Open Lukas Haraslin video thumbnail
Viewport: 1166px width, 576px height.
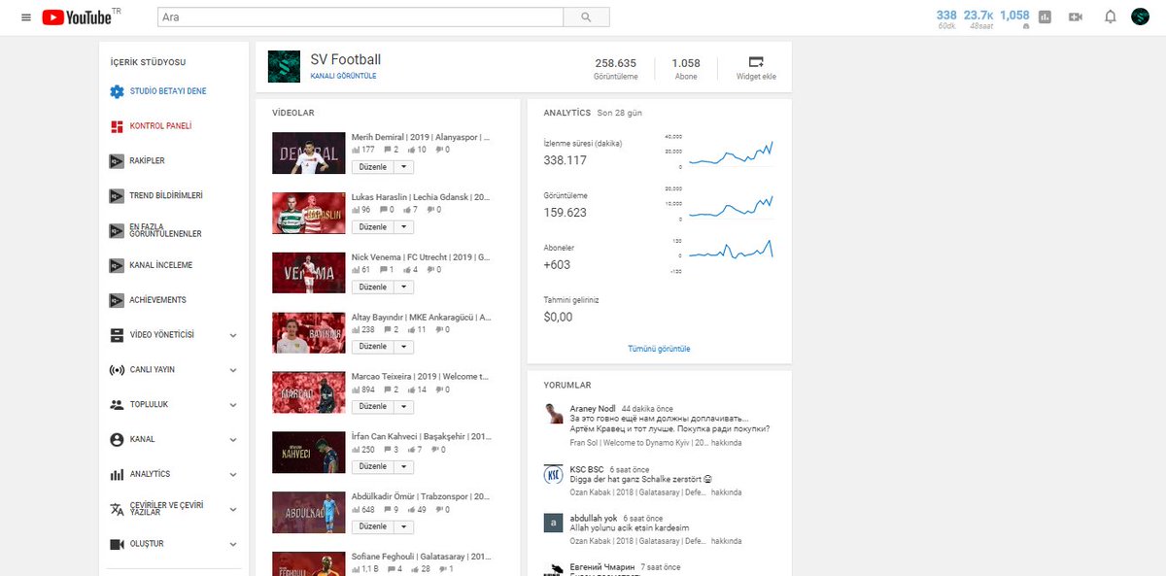tap(309, 213)
